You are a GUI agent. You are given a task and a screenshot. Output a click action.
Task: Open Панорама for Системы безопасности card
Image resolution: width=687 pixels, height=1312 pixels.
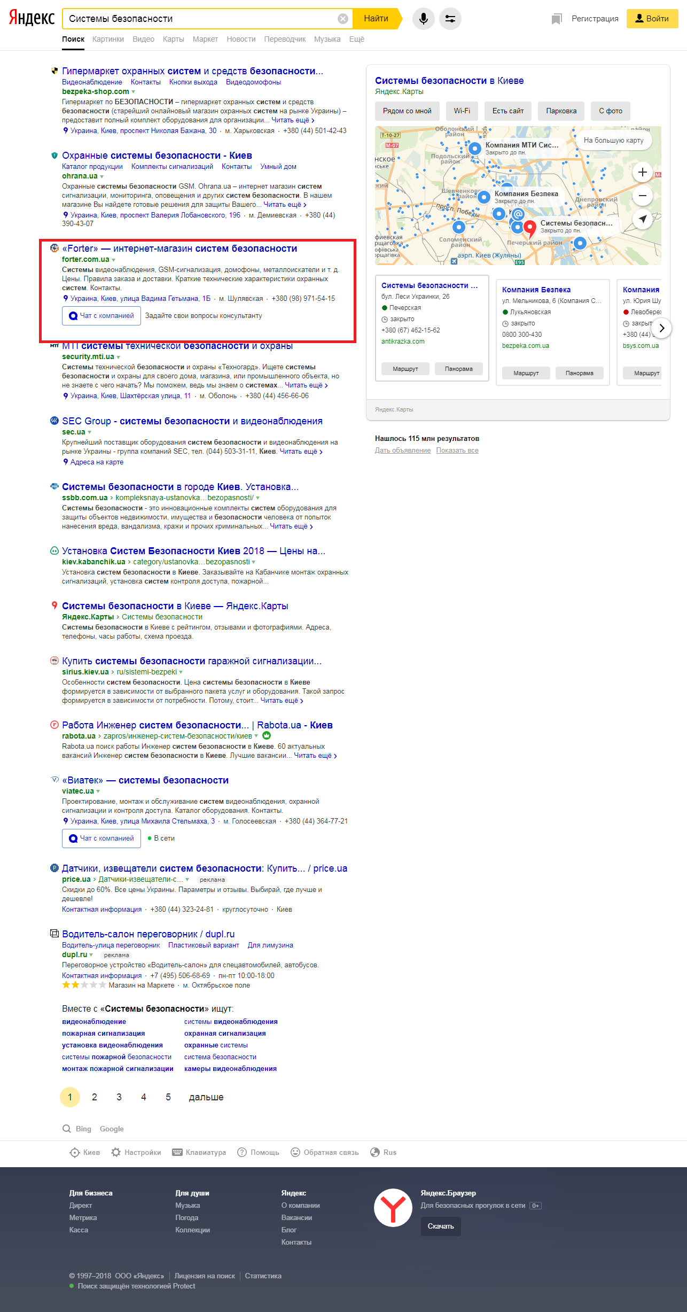tap(459, 369)
